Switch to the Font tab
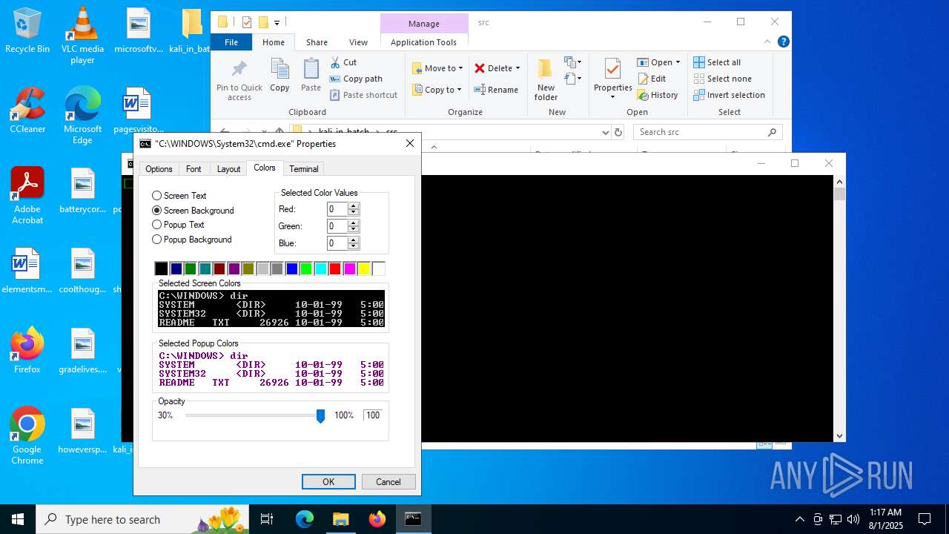The width and height of the screenshot is (949, 534). pyautogui.click(x=194, y=169)
